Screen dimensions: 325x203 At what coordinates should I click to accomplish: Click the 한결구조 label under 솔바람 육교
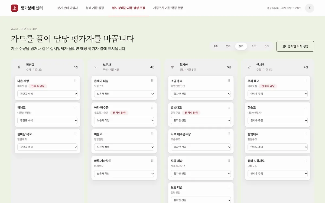pos(22,139)
